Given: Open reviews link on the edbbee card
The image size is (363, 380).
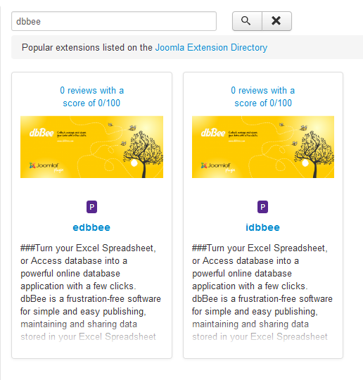Looking at the screenshot, I should [92, 96].
